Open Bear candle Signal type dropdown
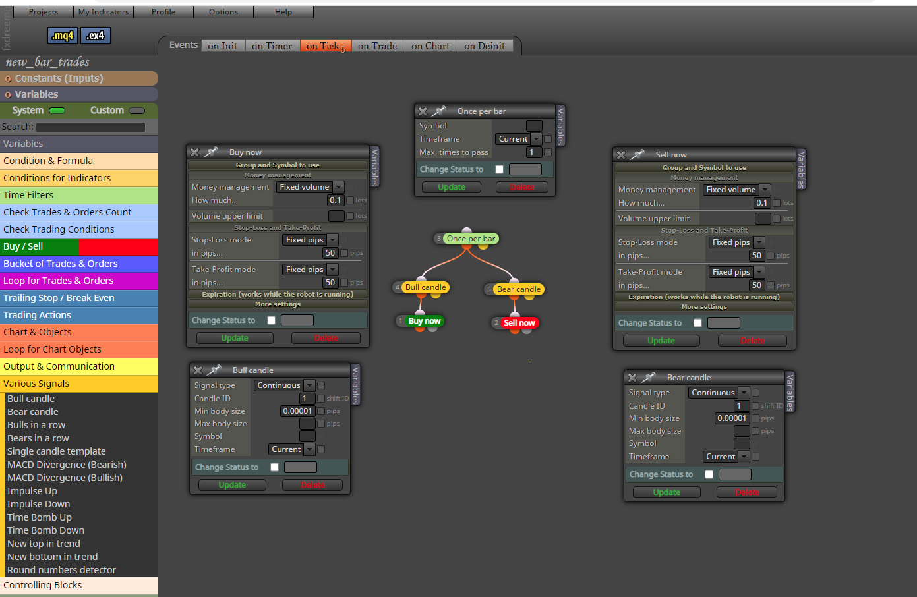This screenshot has width=917, height=597. [719, 393]
